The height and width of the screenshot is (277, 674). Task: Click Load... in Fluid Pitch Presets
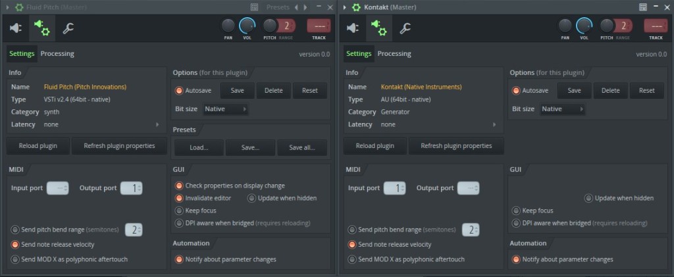coord(199,148)
